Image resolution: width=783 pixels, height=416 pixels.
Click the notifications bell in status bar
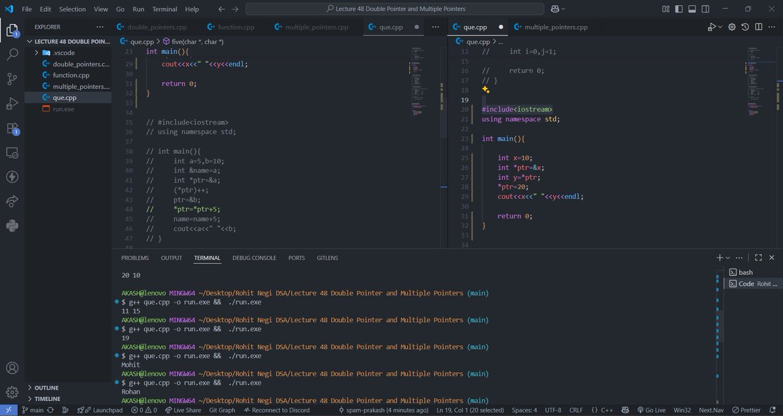tap(773, 410)
